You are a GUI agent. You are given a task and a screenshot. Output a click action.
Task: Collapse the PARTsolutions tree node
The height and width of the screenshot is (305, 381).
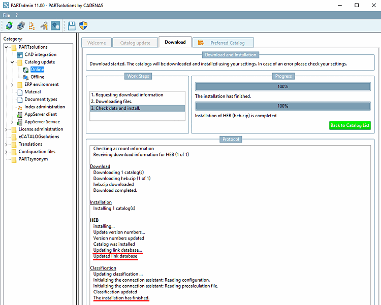coord(7,47)
